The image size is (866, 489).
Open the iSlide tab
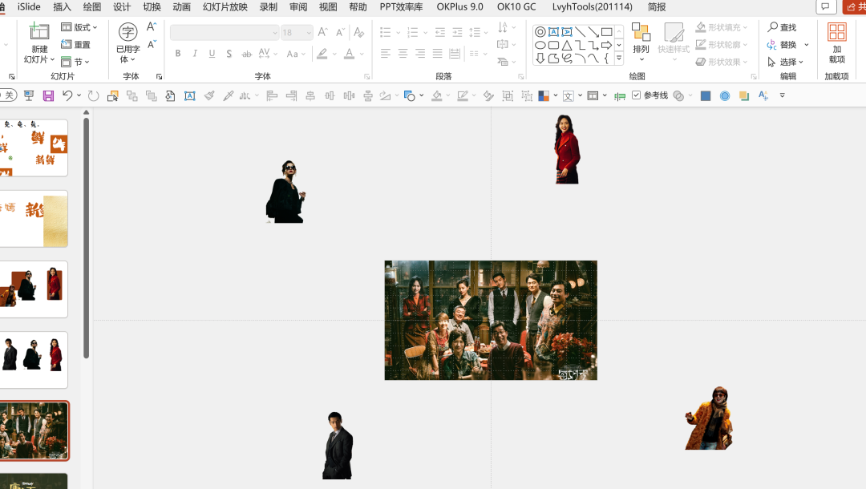point(29,6)
